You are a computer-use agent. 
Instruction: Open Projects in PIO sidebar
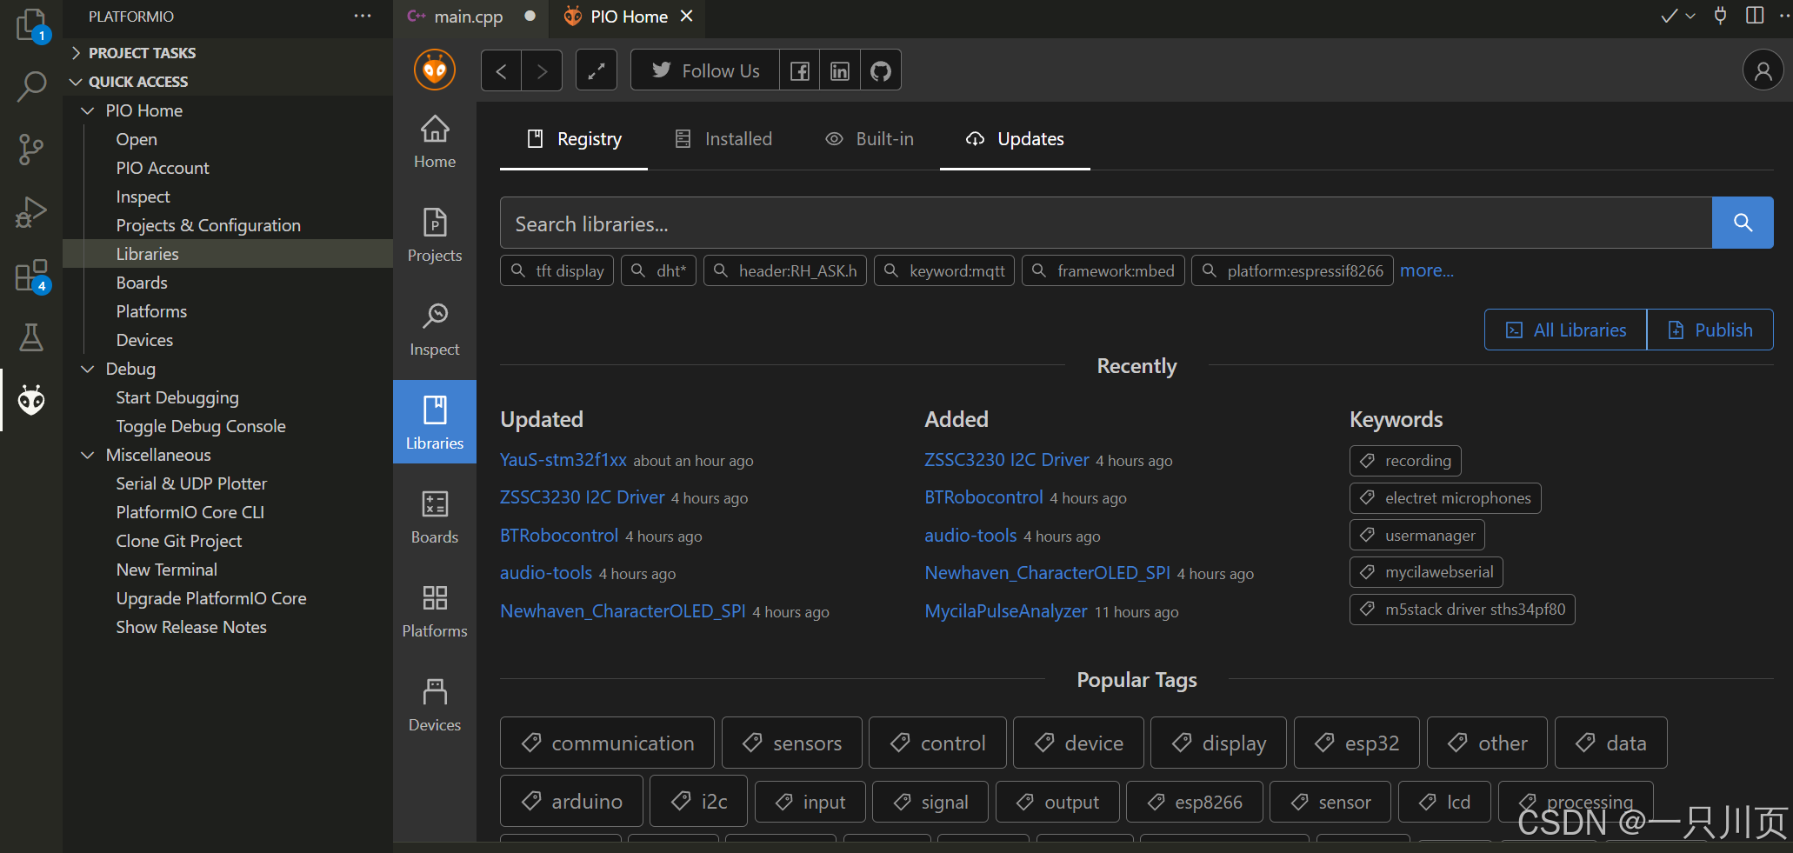click(435, 236)
